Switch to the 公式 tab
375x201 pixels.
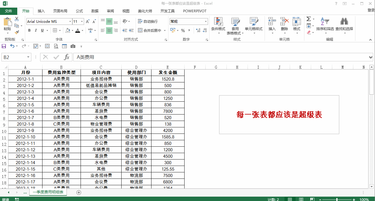tap(79, 11)
